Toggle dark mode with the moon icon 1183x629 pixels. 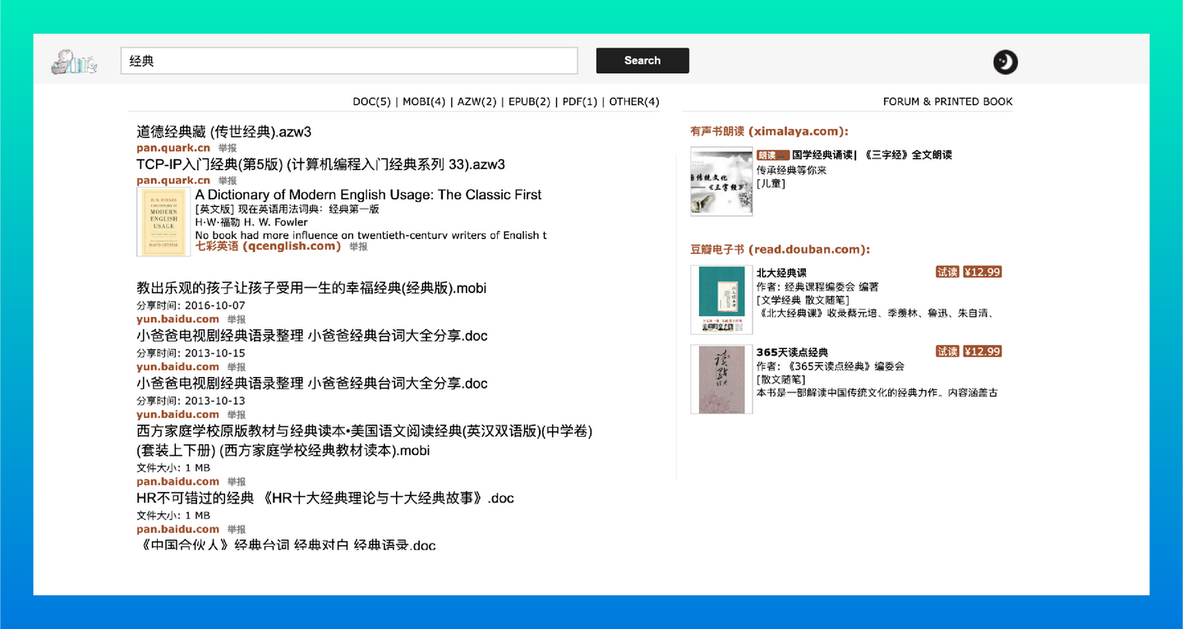[1005, 62]
